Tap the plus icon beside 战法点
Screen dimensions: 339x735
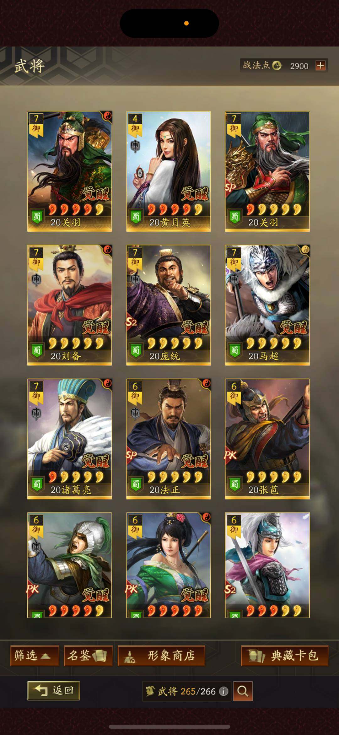[x=320, y=66]
